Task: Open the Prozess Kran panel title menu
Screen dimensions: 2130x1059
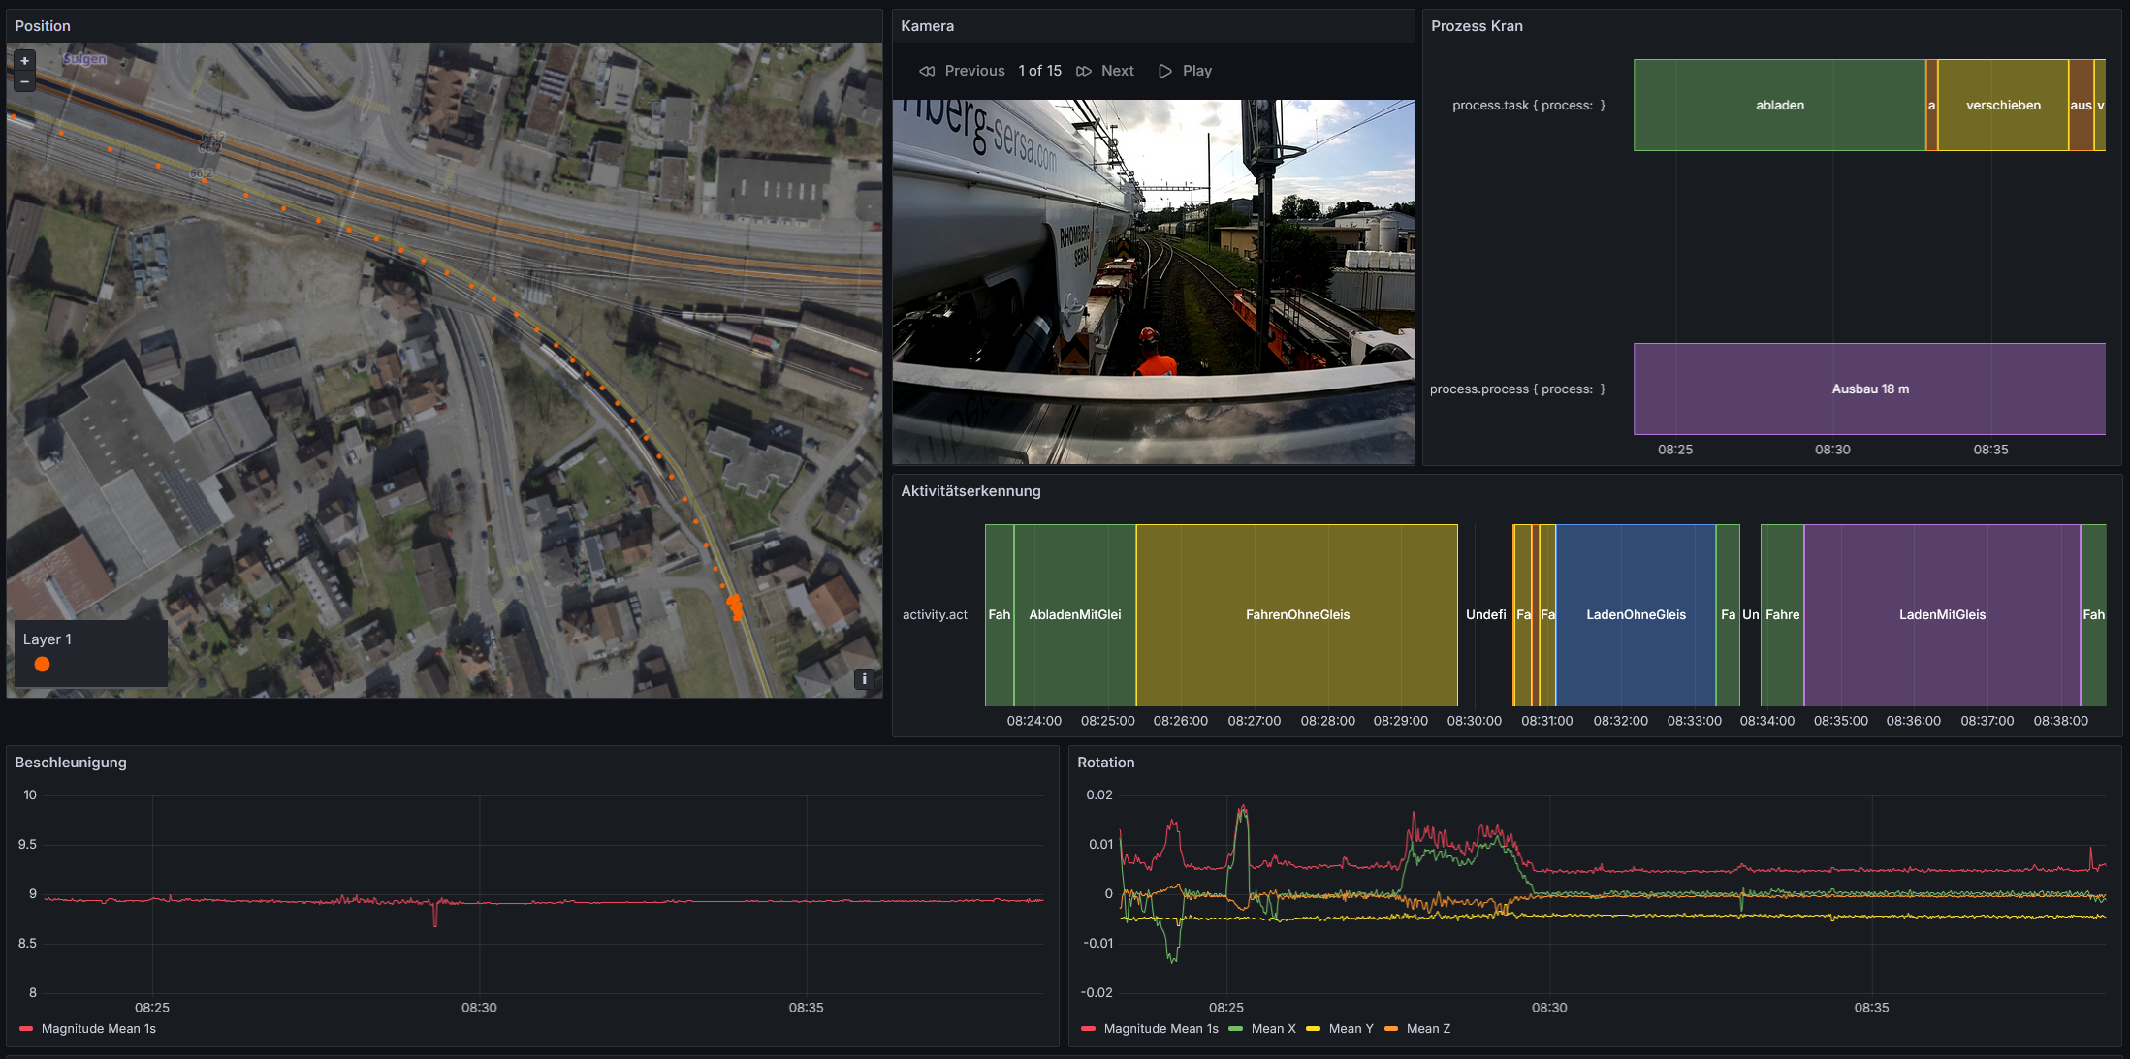Action: [1477, 26]
